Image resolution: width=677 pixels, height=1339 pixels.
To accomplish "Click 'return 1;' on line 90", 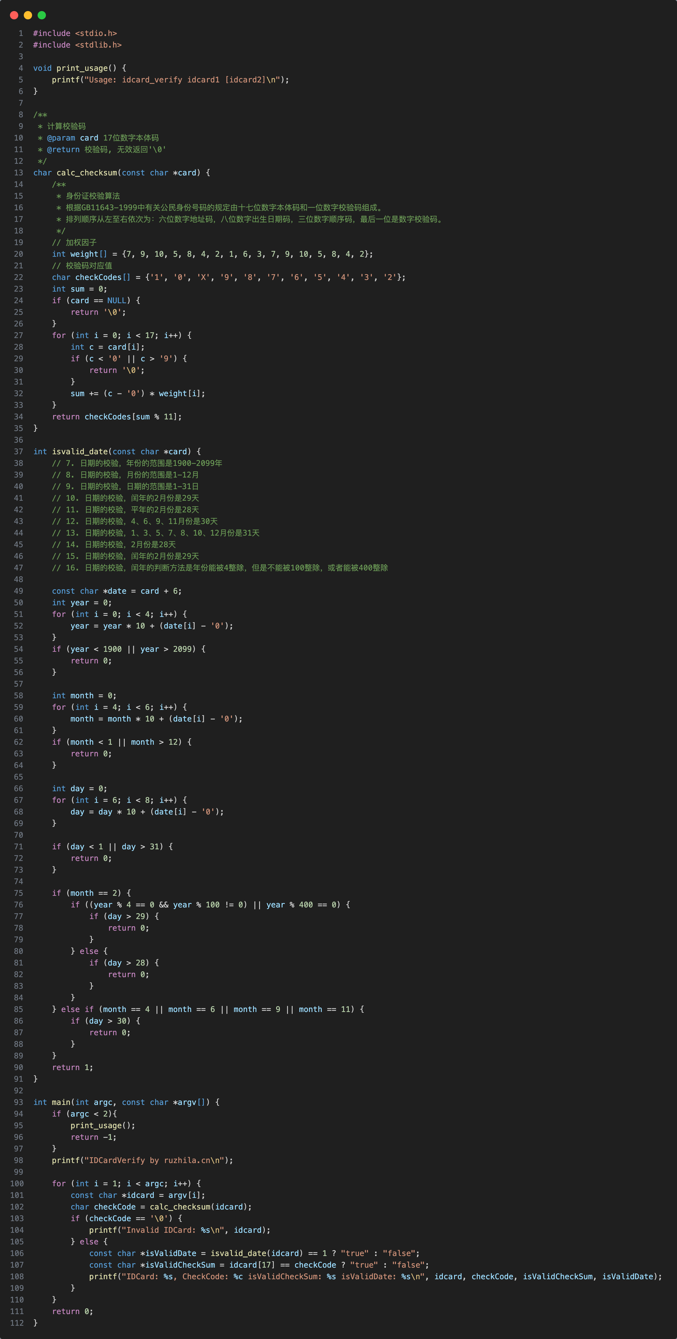I will (x=73, y=1067).
